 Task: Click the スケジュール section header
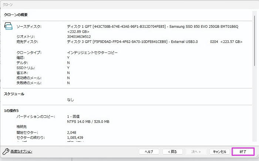pos(14,94)
